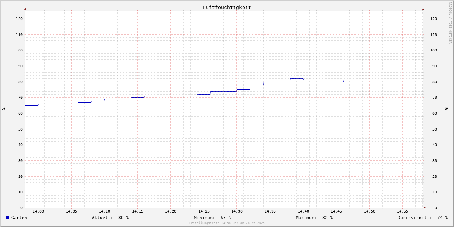The image size is (454, 227).
Task: Click the 14:15 time axis label
Action: pyautogui.click(x=138, y=211)
